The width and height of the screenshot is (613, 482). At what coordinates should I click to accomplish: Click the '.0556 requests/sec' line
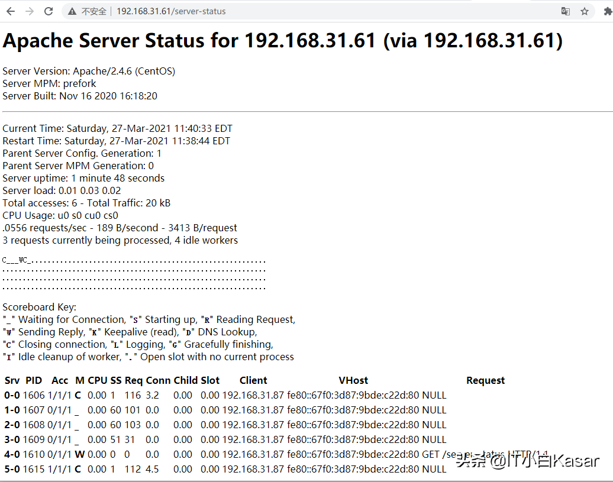[x=120, y=228]
